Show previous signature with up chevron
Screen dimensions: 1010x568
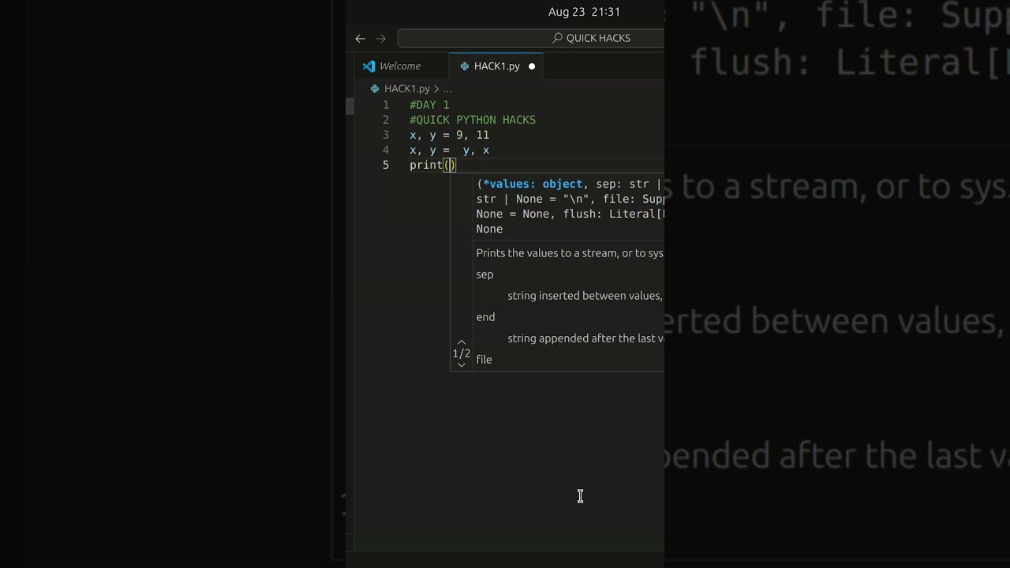pyautogui.click(x=462, y=342)
